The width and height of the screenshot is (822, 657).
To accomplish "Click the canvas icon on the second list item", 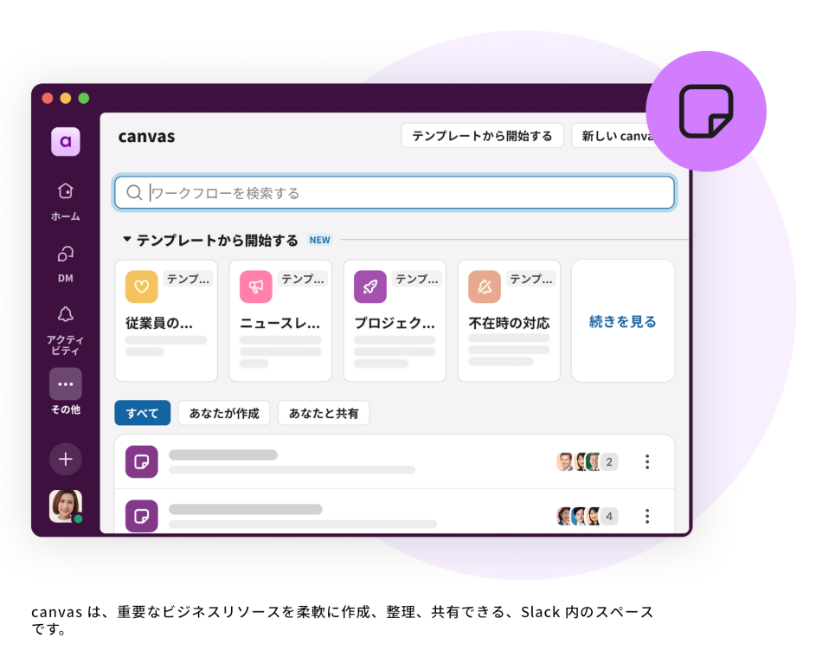I will click(x=142, y=516).
